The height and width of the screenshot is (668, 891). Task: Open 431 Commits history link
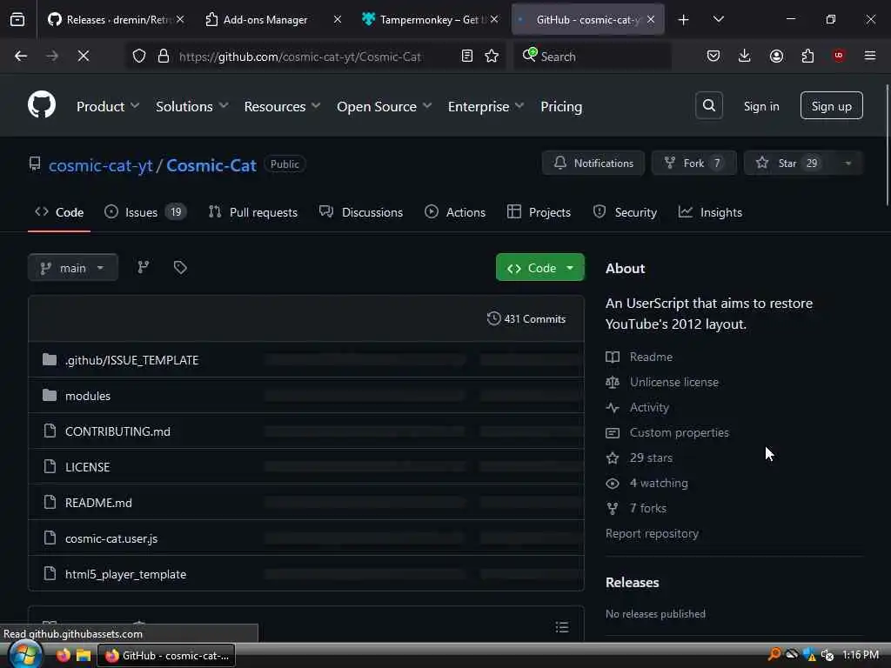tap(526, 318)
